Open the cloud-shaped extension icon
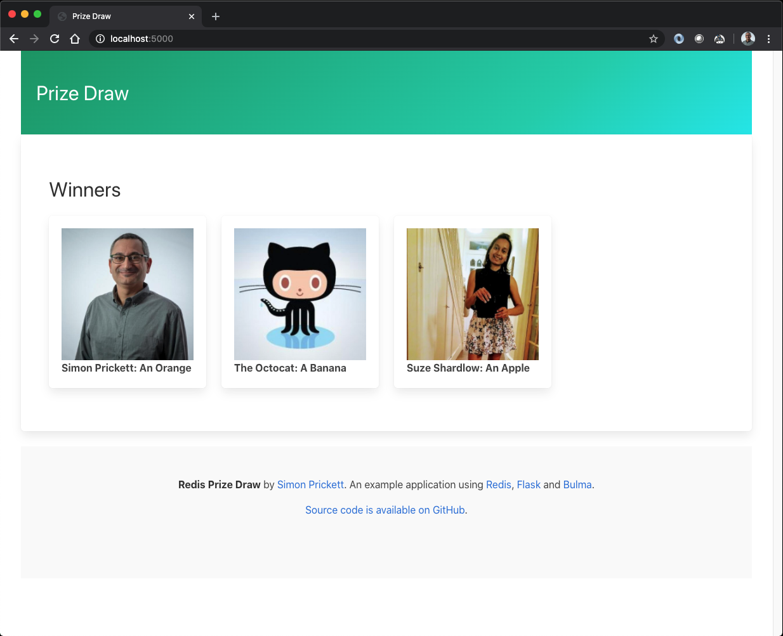The width and height of the screenshot is (783, 636). (x=720, y=39)
